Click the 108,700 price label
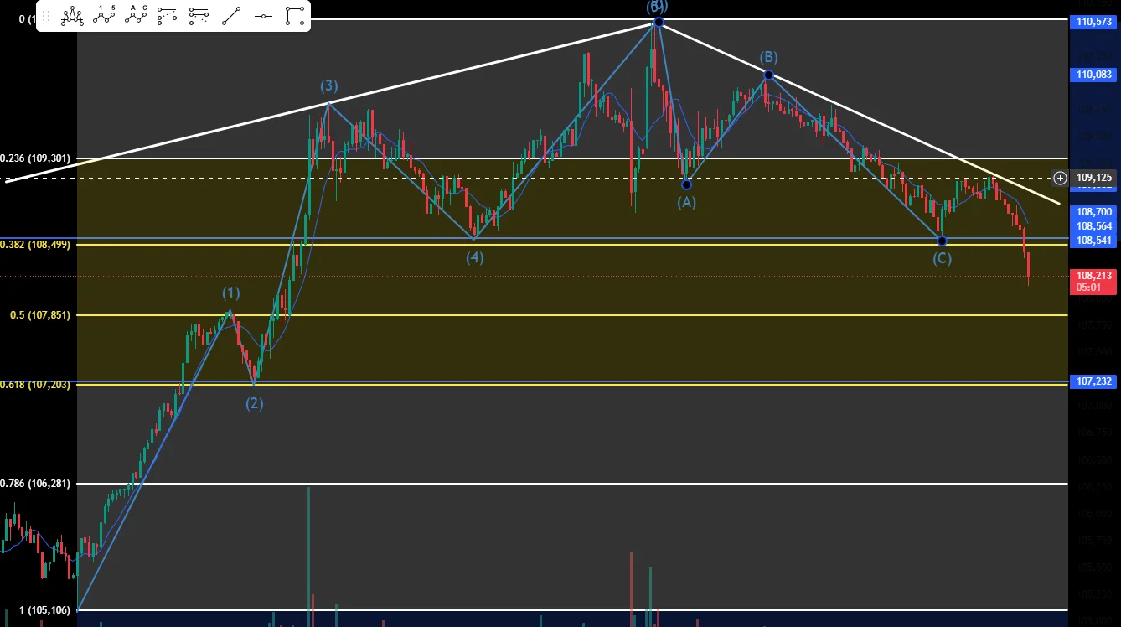 (x=1094, y=213)
